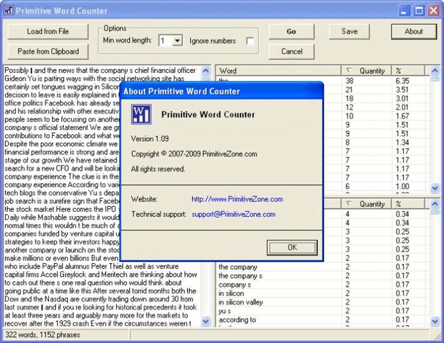
Task: Click phrases table scroll down arrow
Action: tap(435, 322)
